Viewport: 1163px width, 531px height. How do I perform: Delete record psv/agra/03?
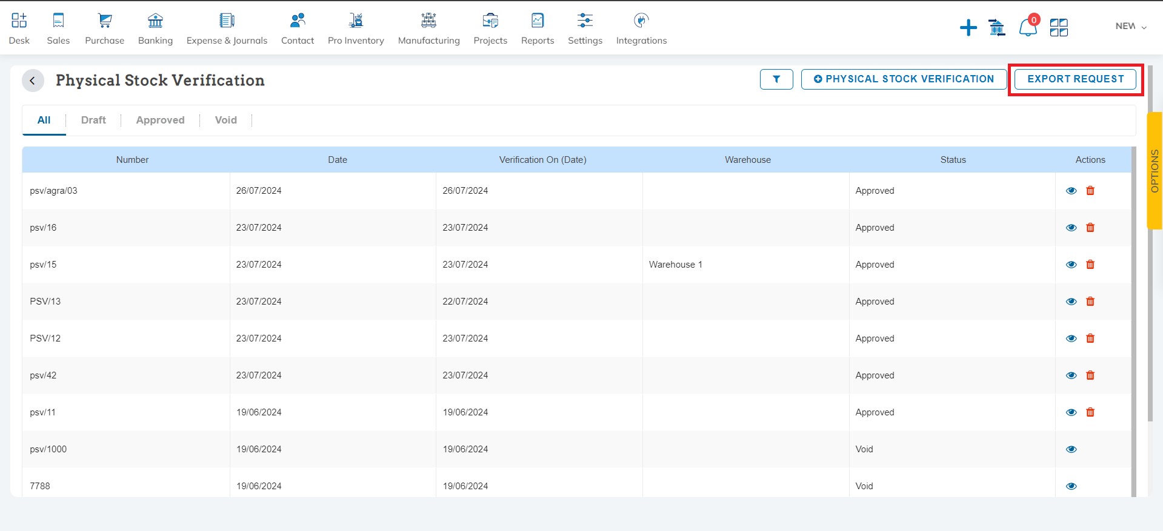pyautogui.click(x=1090, y=191)
